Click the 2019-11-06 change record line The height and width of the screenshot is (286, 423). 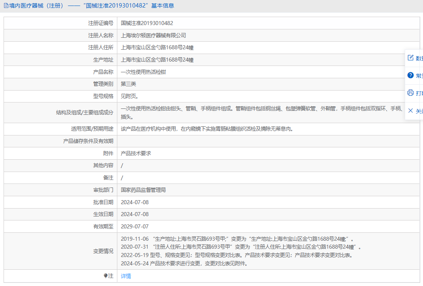237,239
